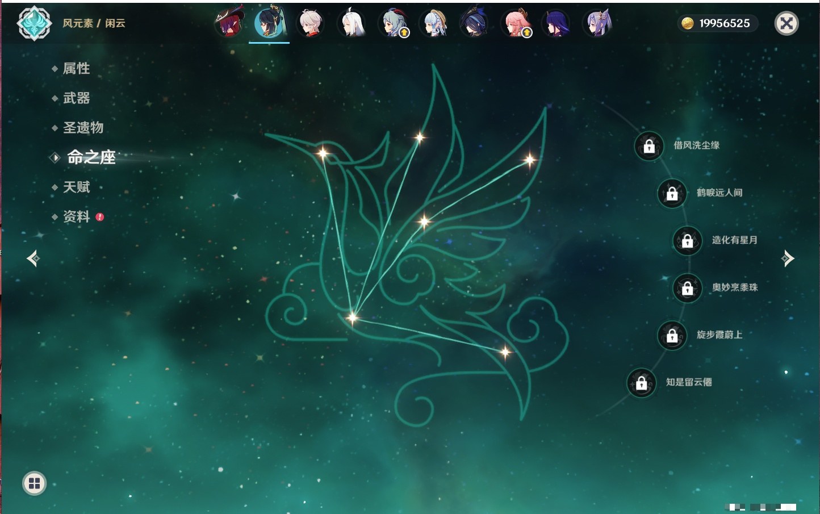Open constellation label 旋步霞蔚上
Image resolution: width=820 pixels, height=514 pixels.
pos(719,335)
